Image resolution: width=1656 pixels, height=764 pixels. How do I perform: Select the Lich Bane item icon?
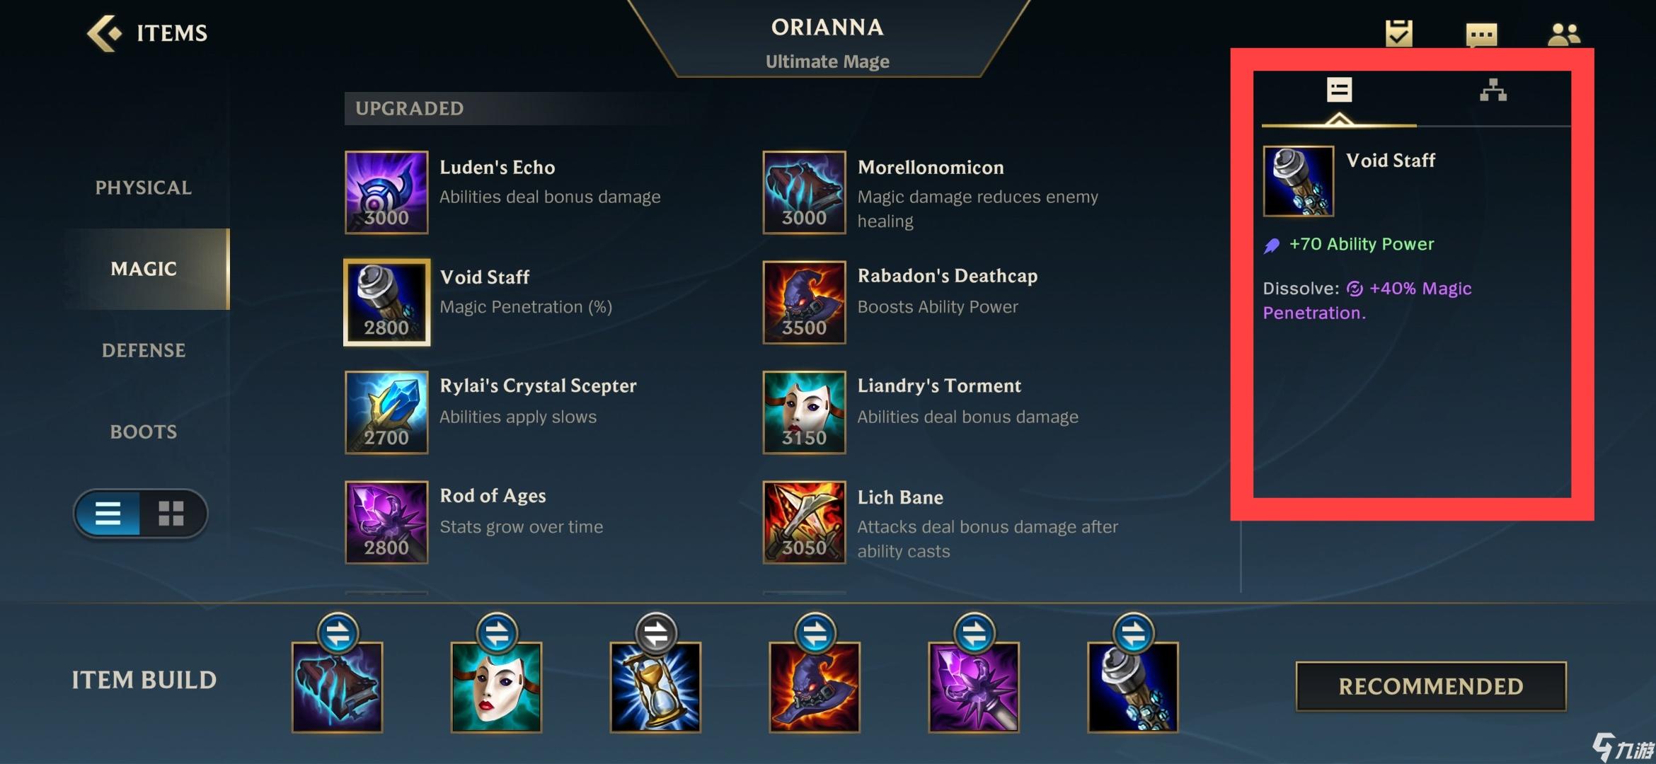coord(804,522)
